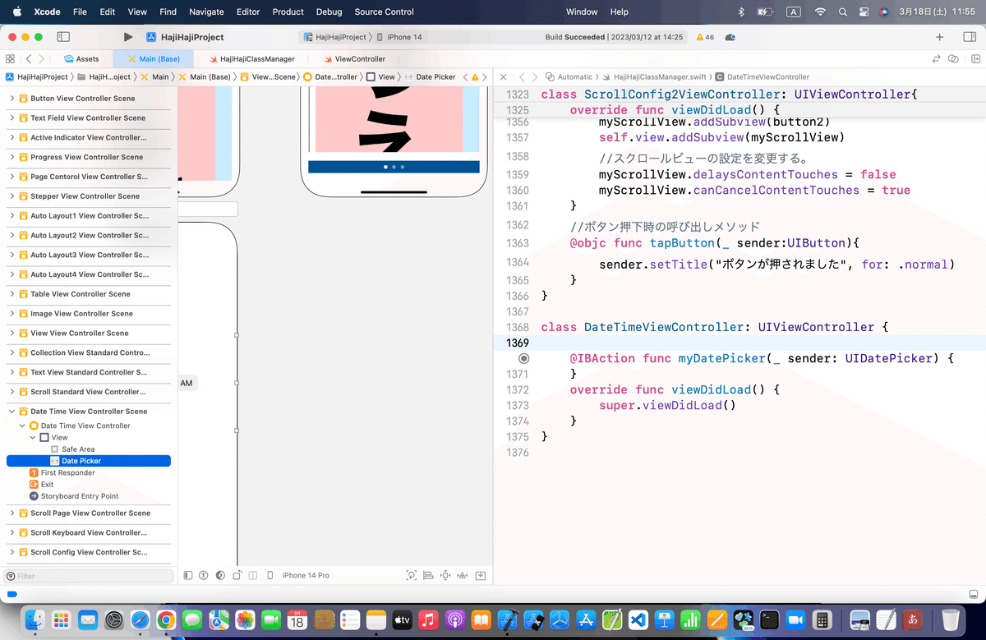Image resolution: width=986 pixels, height=640 pixels.
Task: Click Automatic in assistant jump bar
Action: 569,76
